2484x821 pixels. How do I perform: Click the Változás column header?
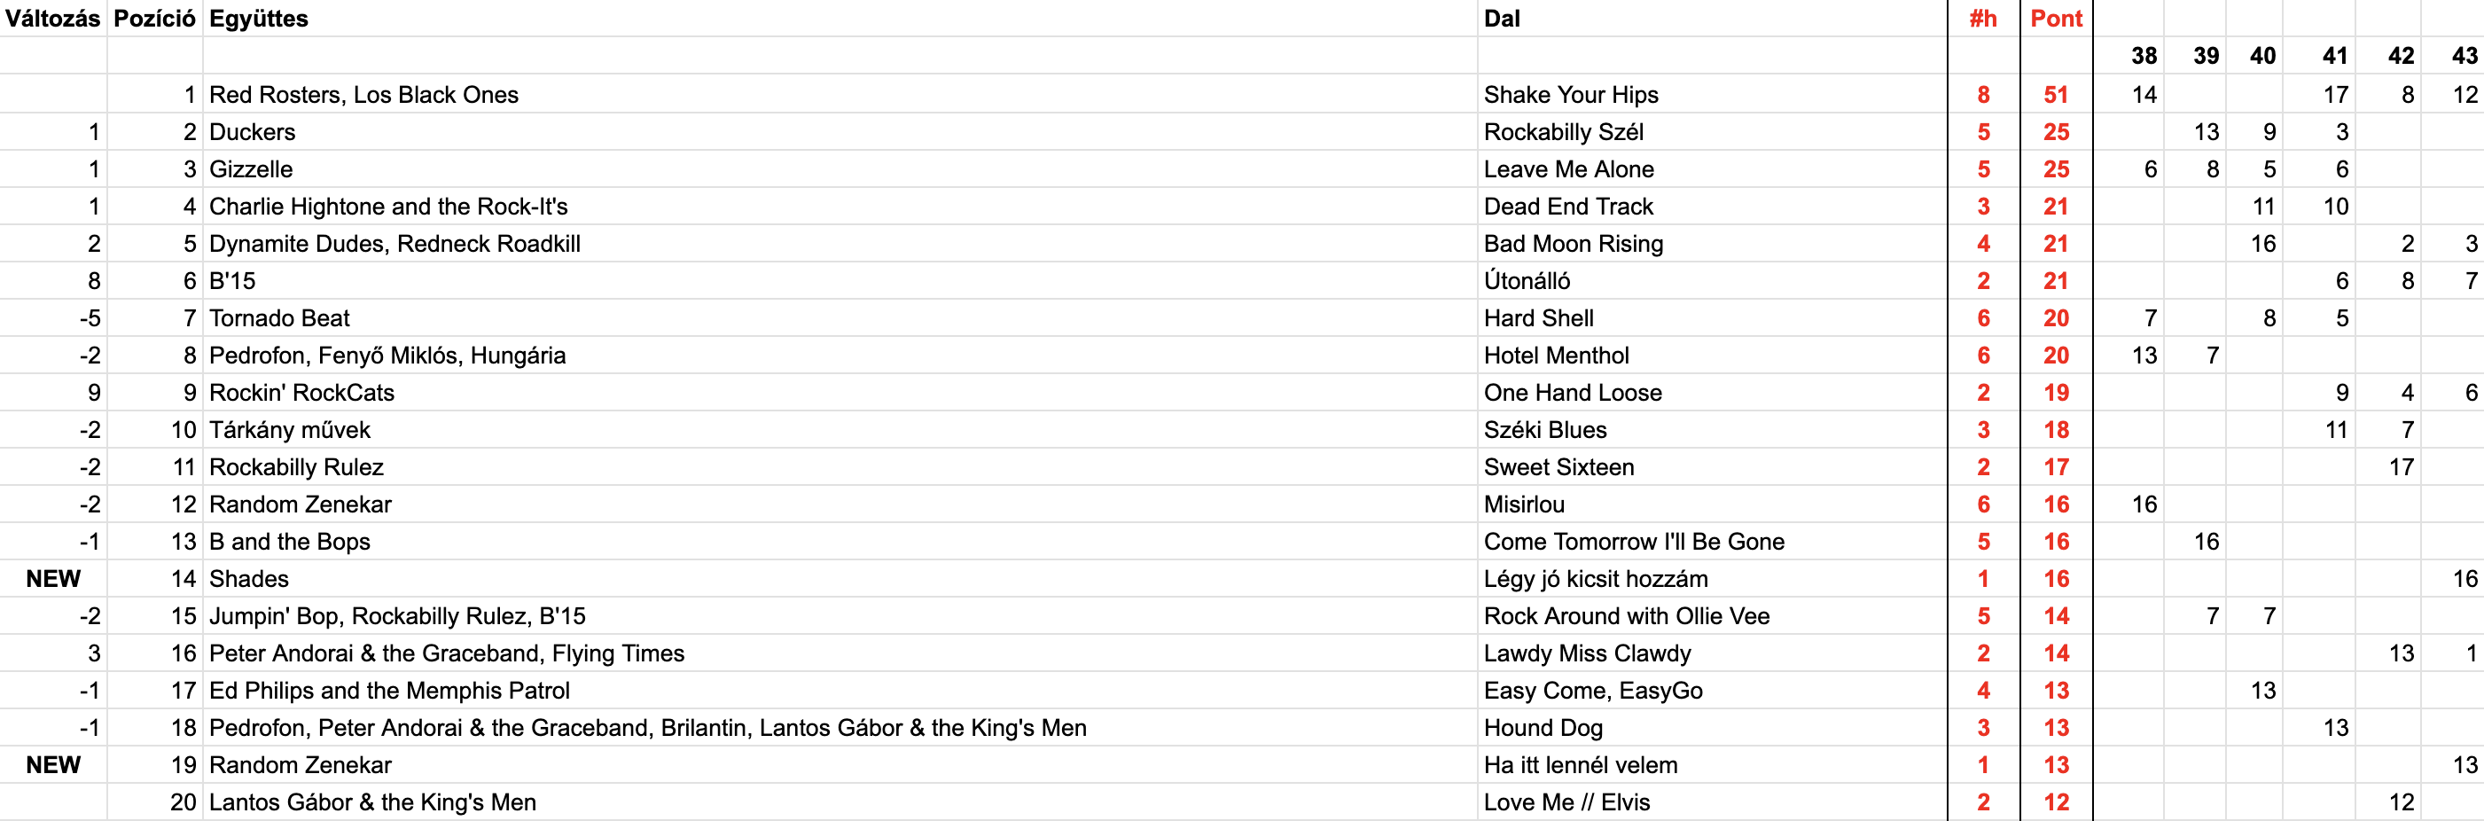point(52,19)
